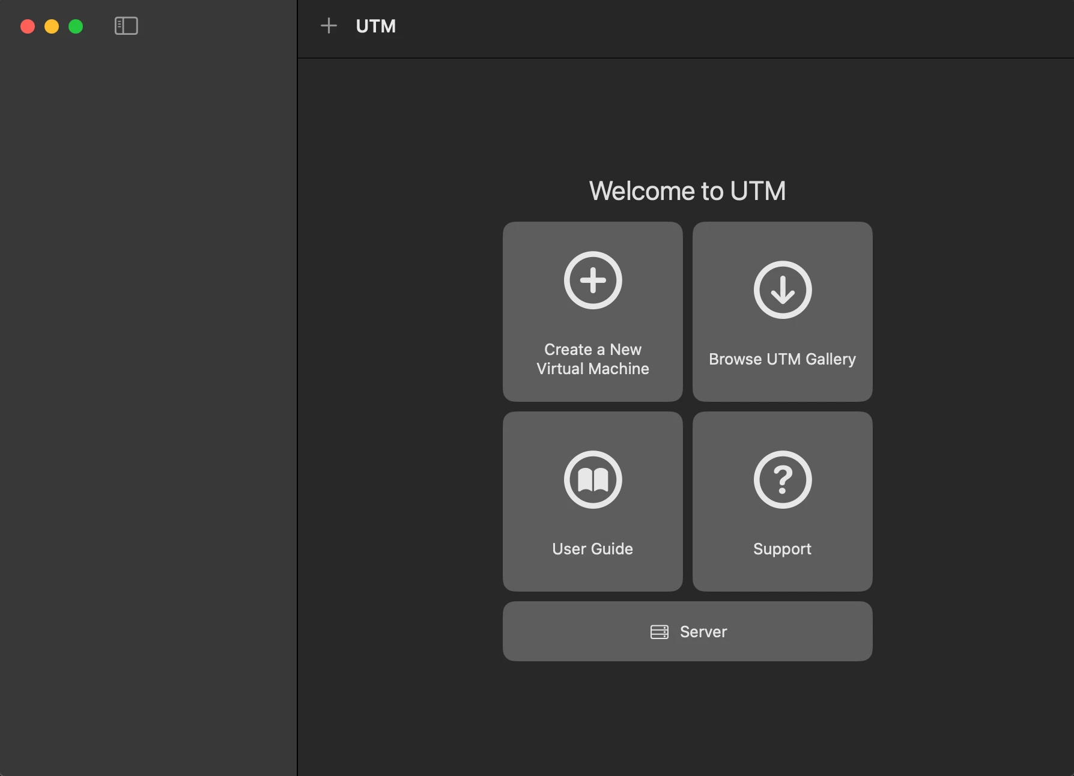Click the UTM window title text
This screenshot has height=776, width=1074.
click(x=376, y=26)
